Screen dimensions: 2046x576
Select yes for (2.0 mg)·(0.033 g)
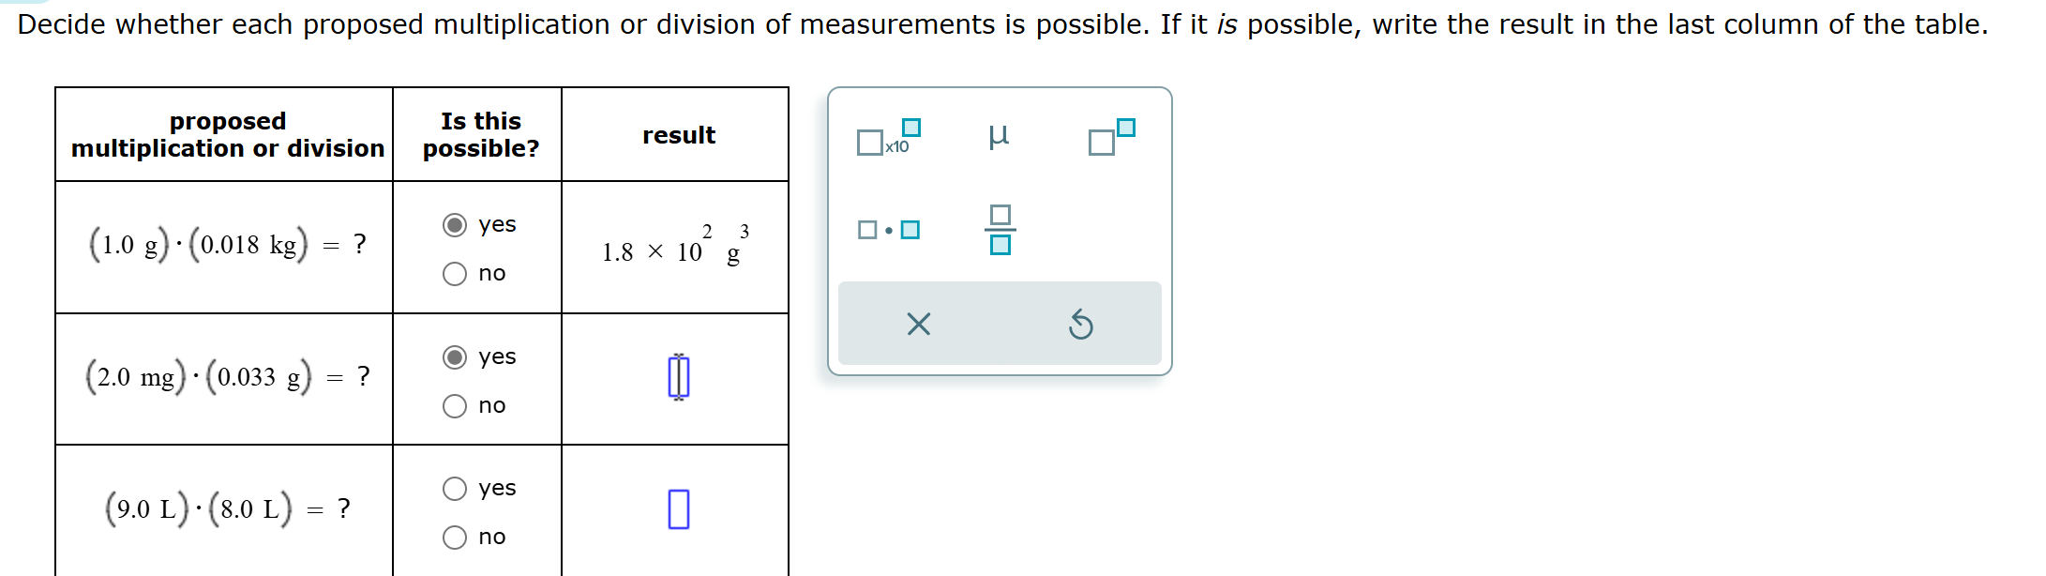pyautogui.click(x=456, y=356)
